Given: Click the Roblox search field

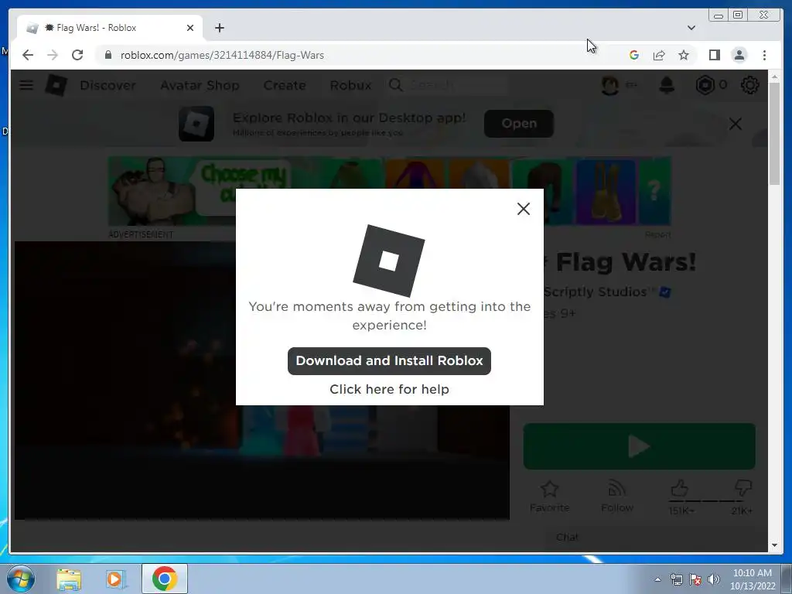Looking at the screenshot, I should point(446,85).
